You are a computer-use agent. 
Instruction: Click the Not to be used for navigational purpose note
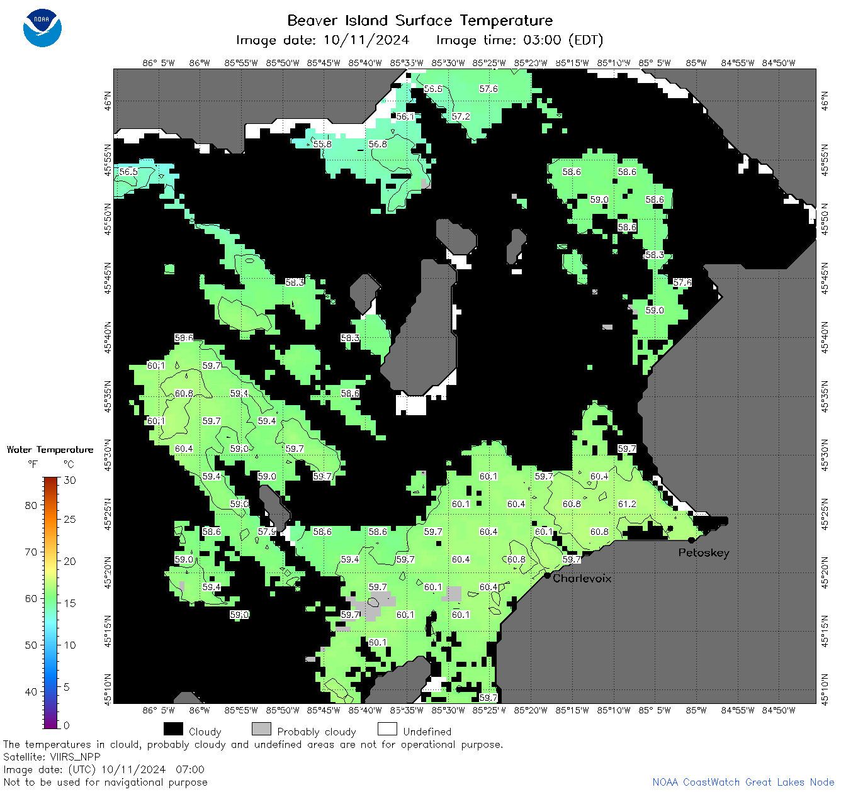105,782
